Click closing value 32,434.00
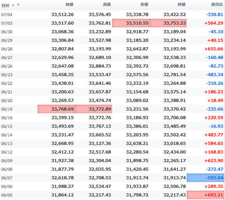This screenshot has width=225, height=200. click(175, 152)
